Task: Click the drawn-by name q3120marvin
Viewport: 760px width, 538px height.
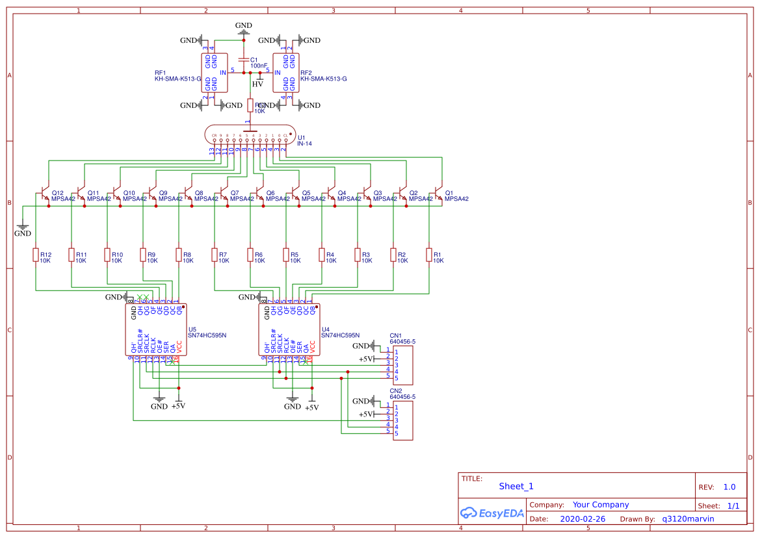Action: (688, 519)
